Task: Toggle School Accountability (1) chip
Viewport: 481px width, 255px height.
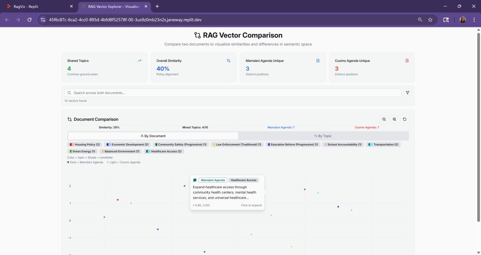Action: click(x=343, y=144)
